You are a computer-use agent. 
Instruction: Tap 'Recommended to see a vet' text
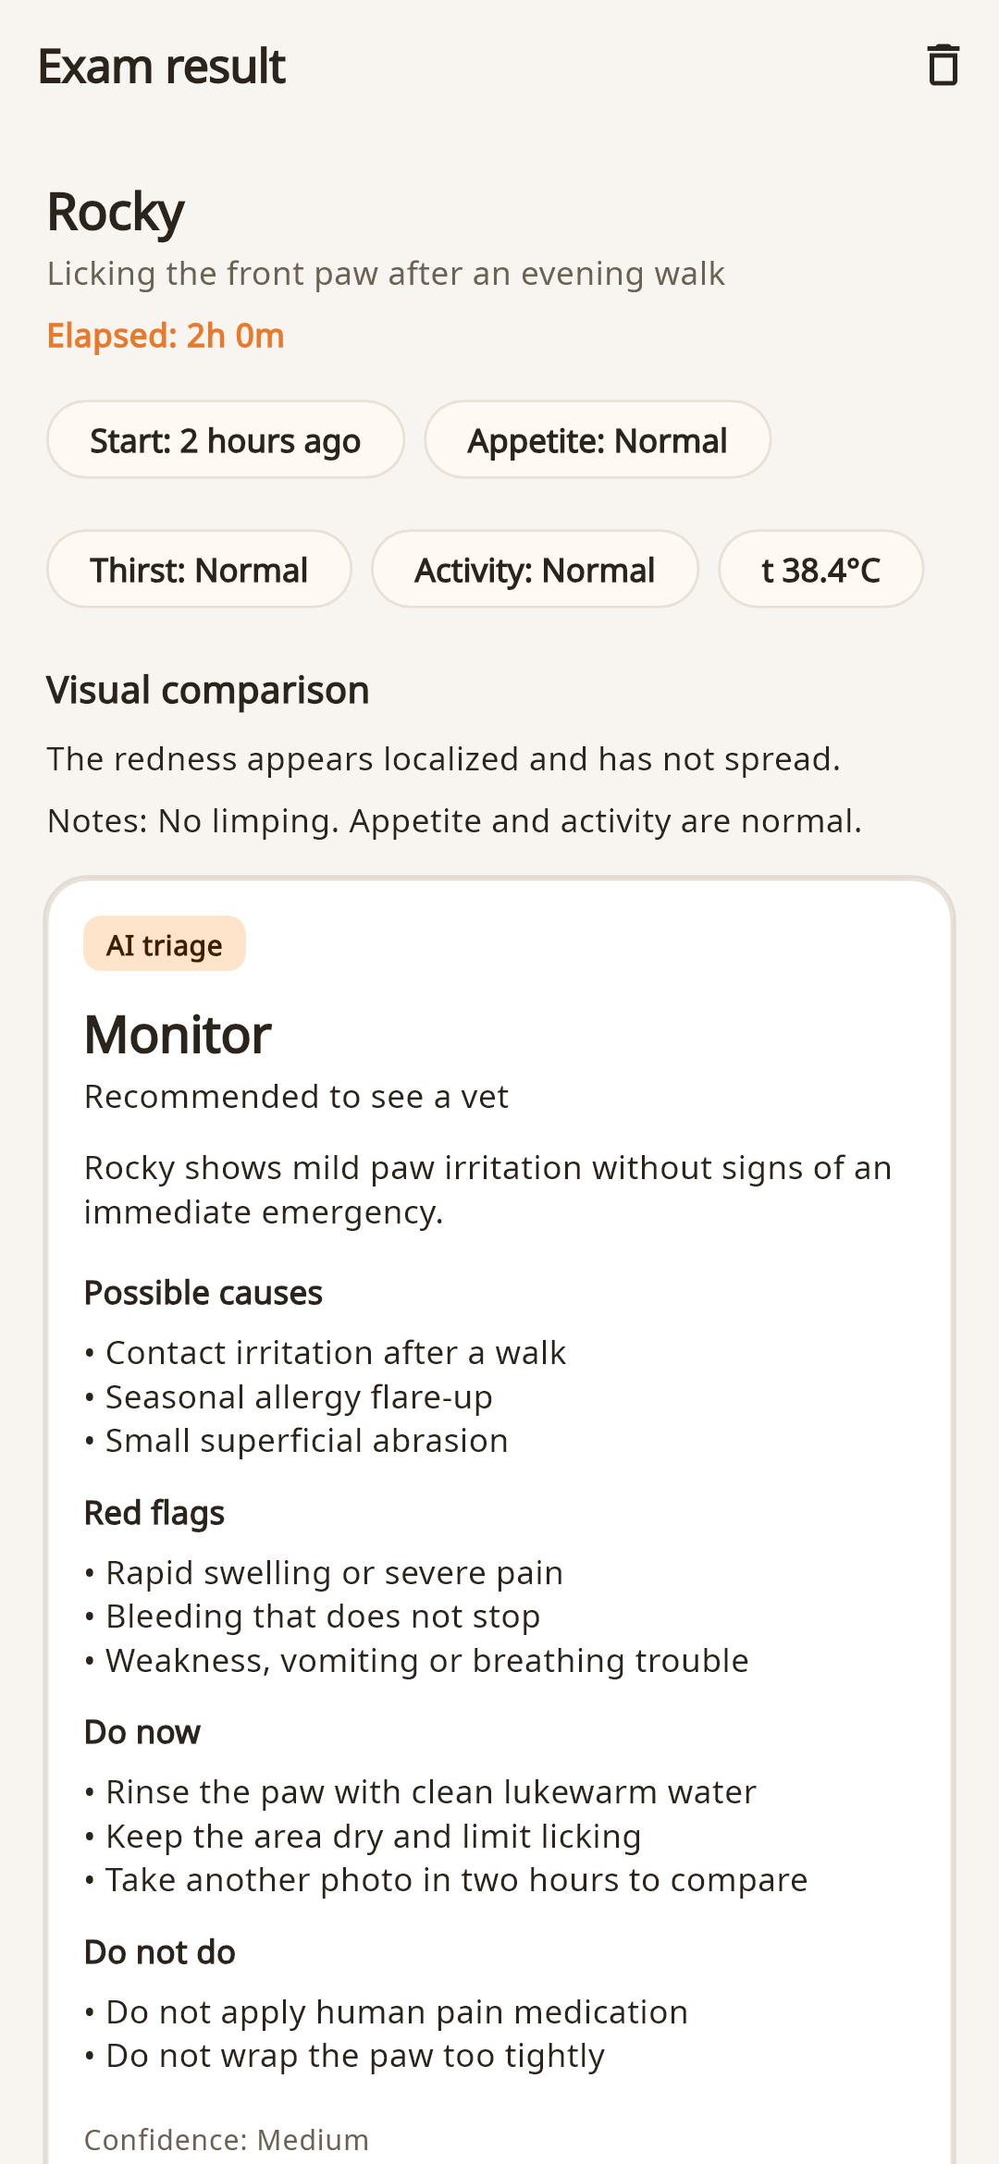click(296, 1097)
